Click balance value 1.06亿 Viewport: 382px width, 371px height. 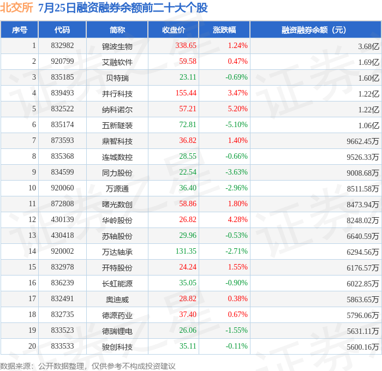[x=368, y=125]
